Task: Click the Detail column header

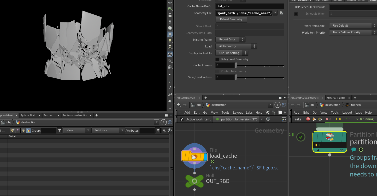Action: coord(19,136)
